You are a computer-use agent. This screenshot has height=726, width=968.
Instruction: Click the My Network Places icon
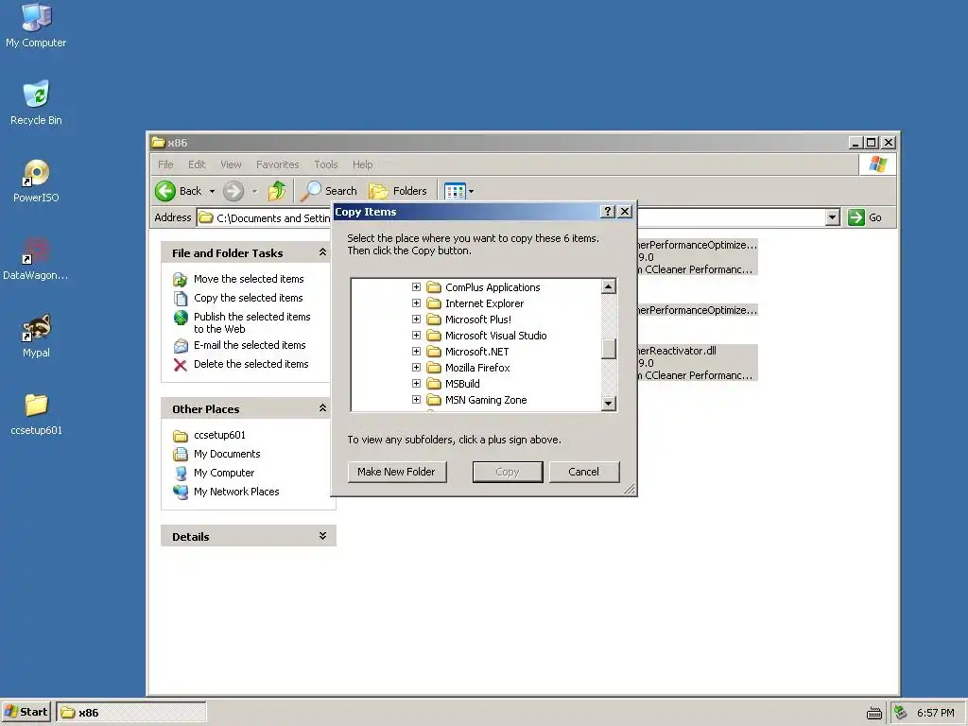[x=181, y=492]
